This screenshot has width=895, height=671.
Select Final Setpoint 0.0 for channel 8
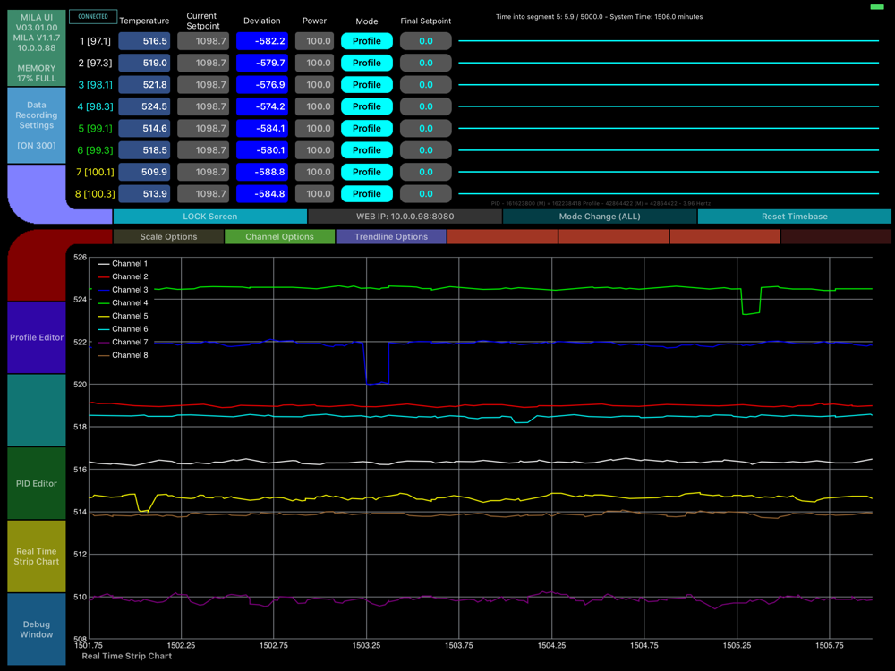coord(426,194)
